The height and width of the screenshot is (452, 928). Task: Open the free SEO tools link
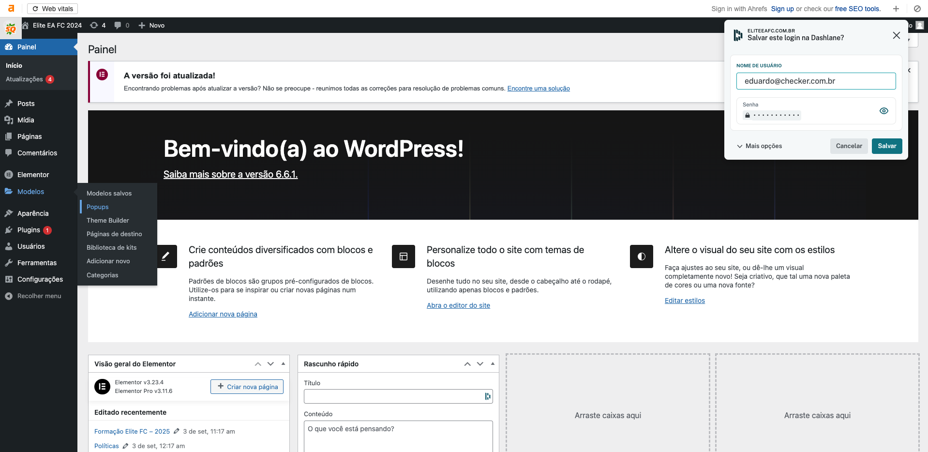coord(857,9)
